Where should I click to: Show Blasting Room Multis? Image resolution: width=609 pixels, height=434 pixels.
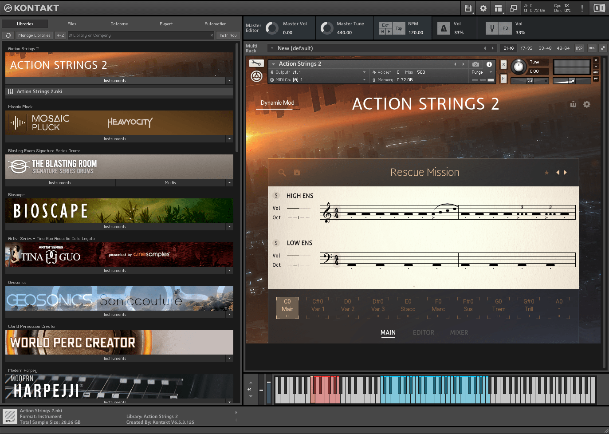point(170,183)
